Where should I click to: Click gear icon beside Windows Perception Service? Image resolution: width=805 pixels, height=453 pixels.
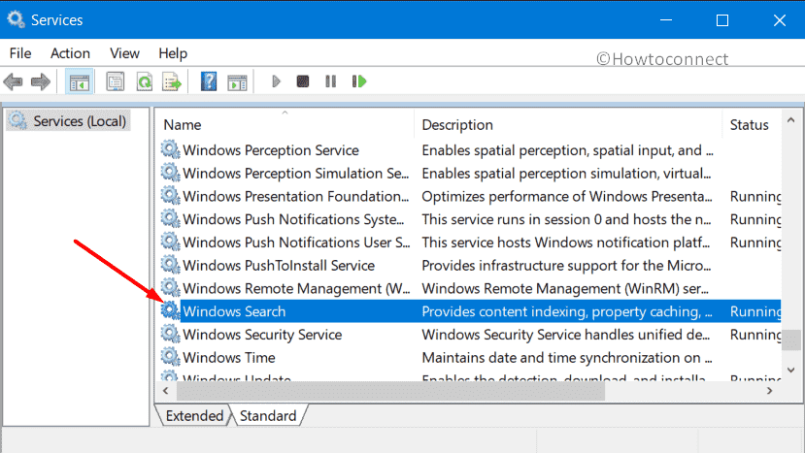pos(171,149)
